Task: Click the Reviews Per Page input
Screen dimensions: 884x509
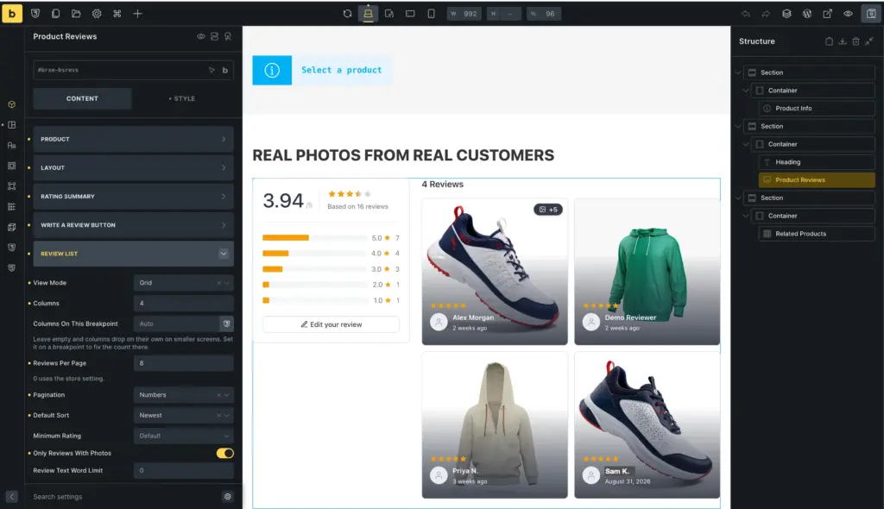Action: [183, 363]
